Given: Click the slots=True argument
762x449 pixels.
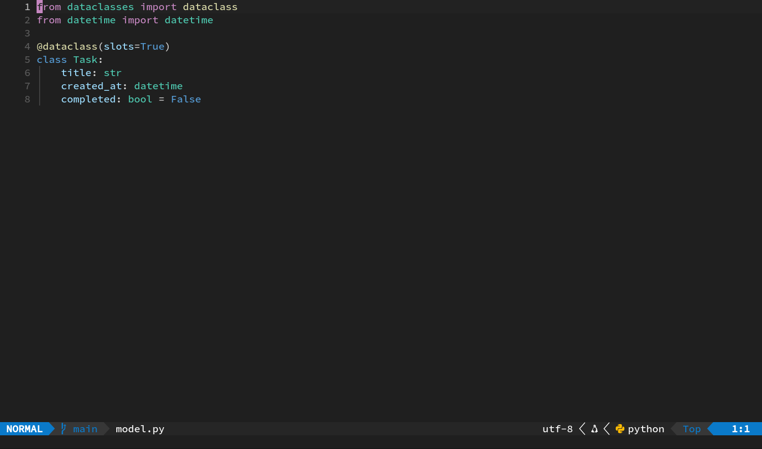Looking at the screenshot, I should [x=134, y=46].
